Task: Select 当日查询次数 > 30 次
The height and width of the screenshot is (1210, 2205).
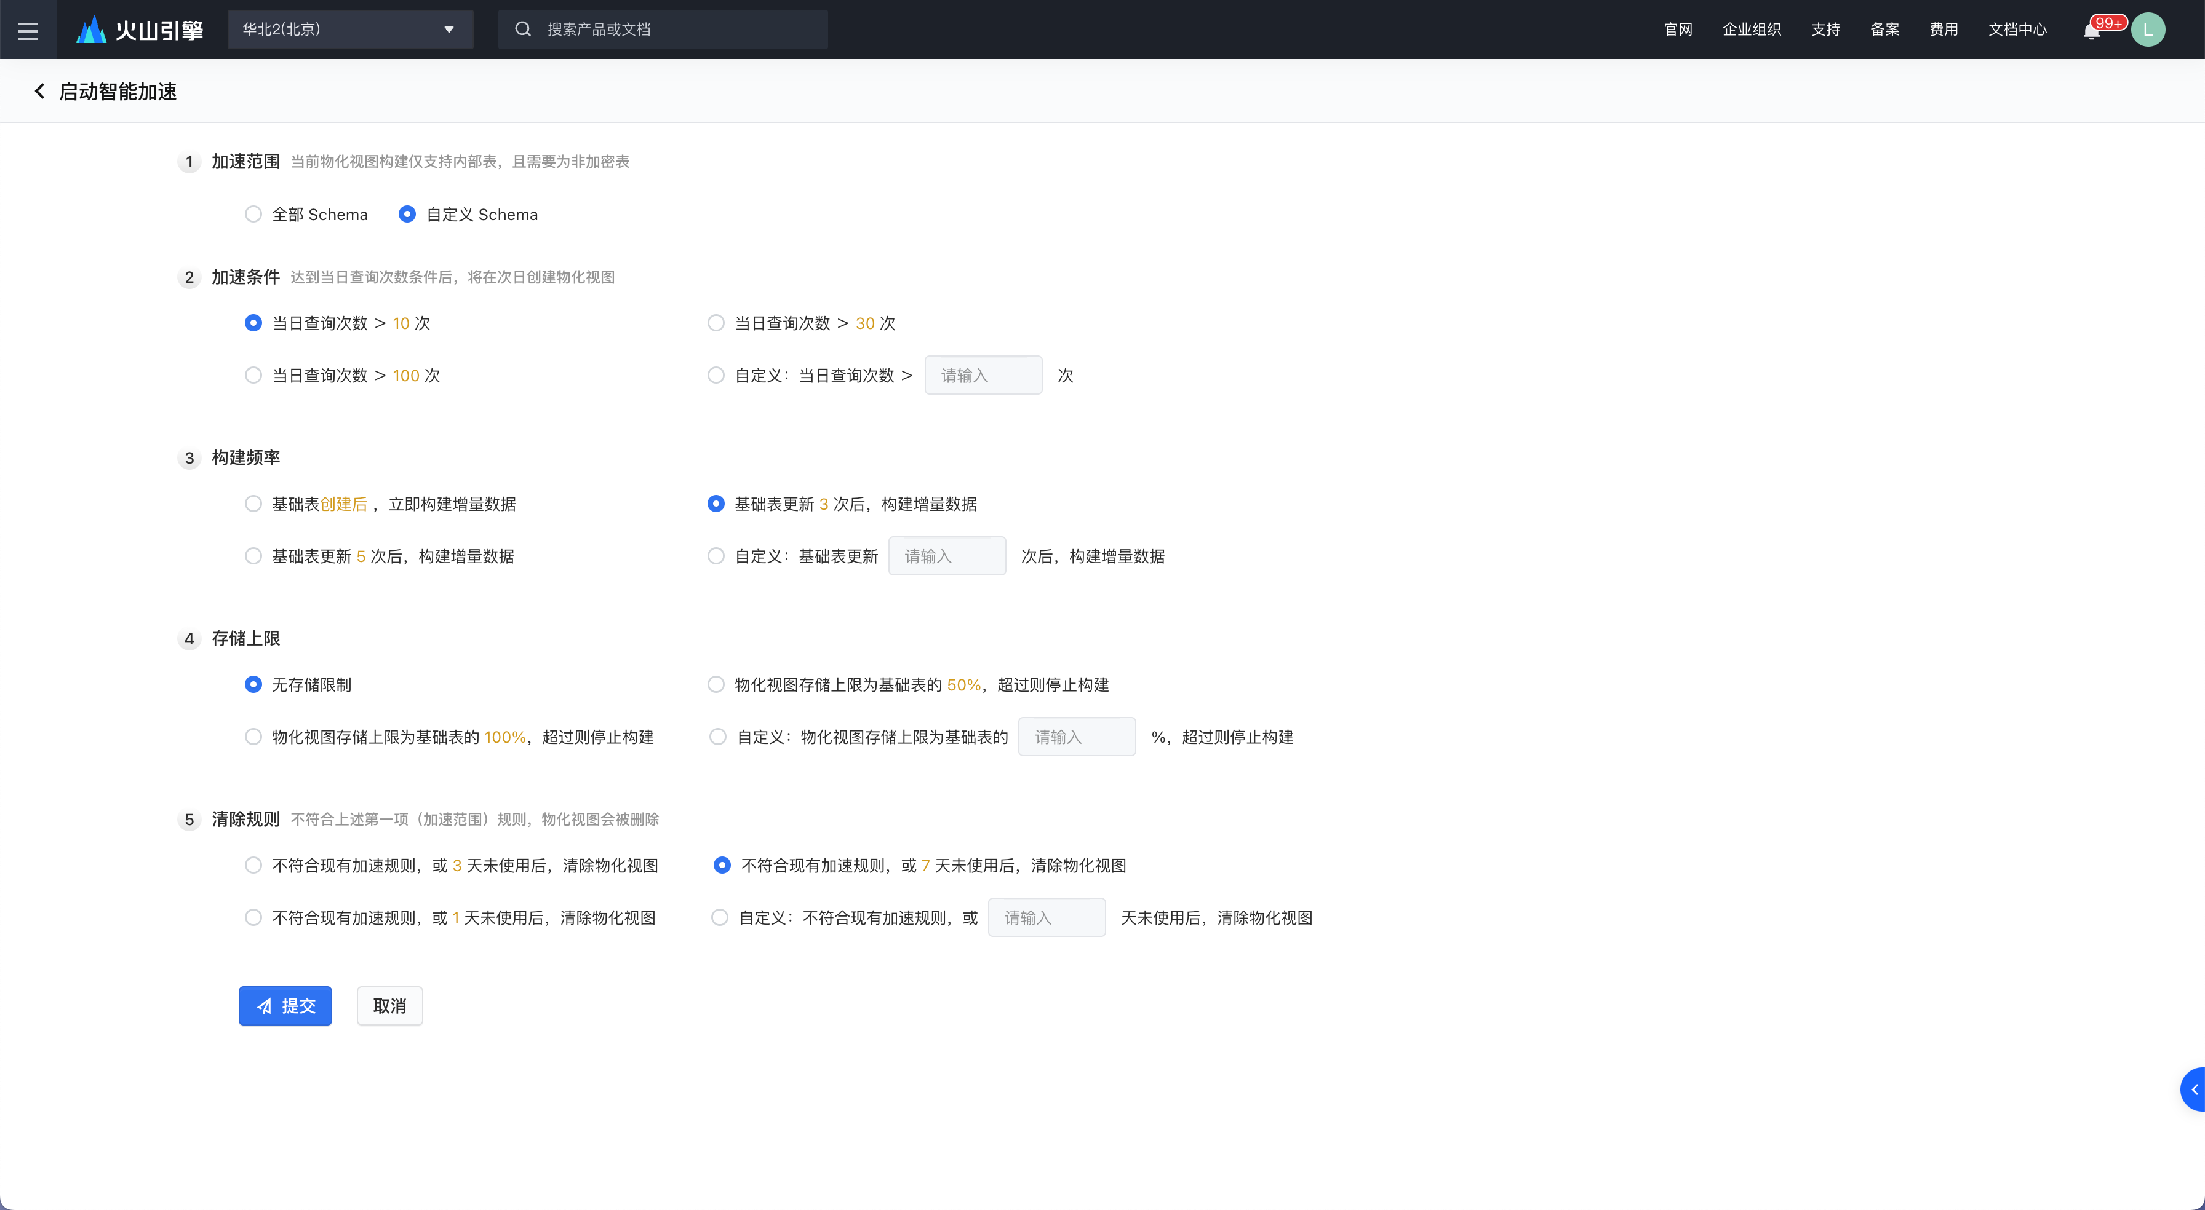Action: [717, 323]
